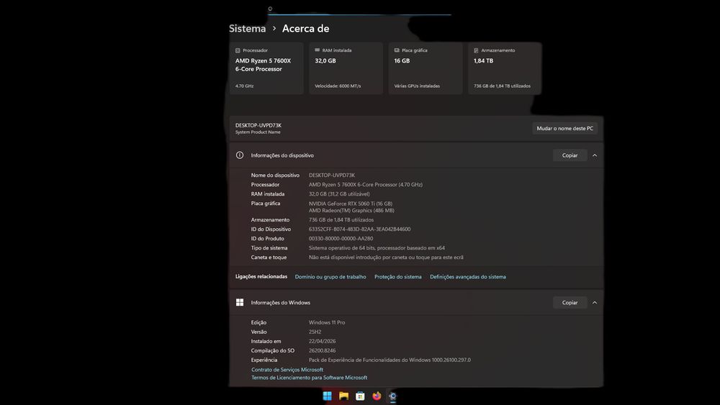
Task: Collapse the Informações do dispositivo section
Action: pyautogui.click(x=595, y=155)
